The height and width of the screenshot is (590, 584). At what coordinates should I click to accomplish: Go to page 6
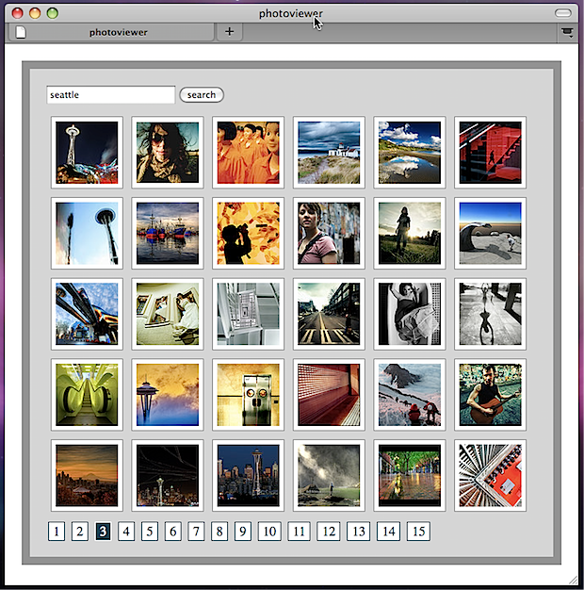click(x=173, y=532)
